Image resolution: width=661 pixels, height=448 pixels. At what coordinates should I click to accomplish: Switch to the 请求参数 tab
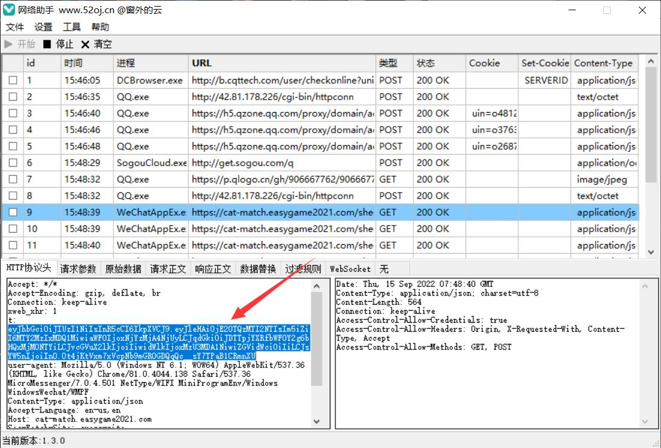[x=78, y=269]
